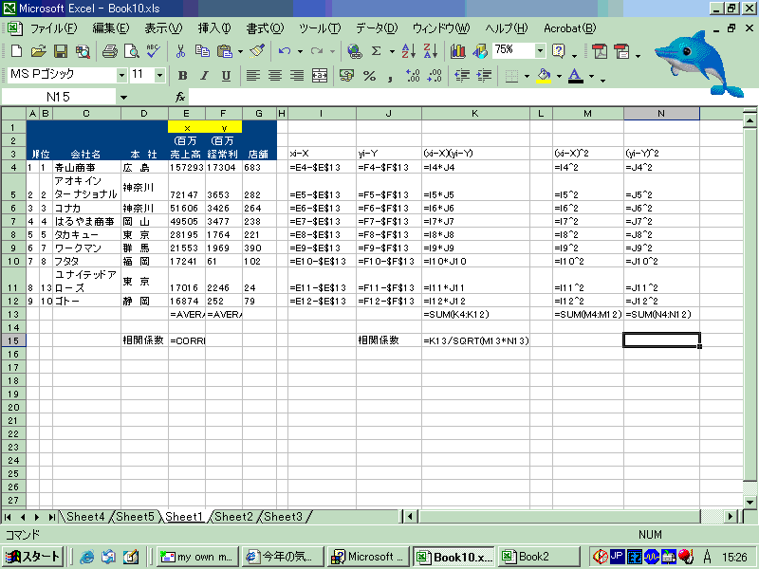Switch to the Sheet2 tab

click(x=233, y=517)
